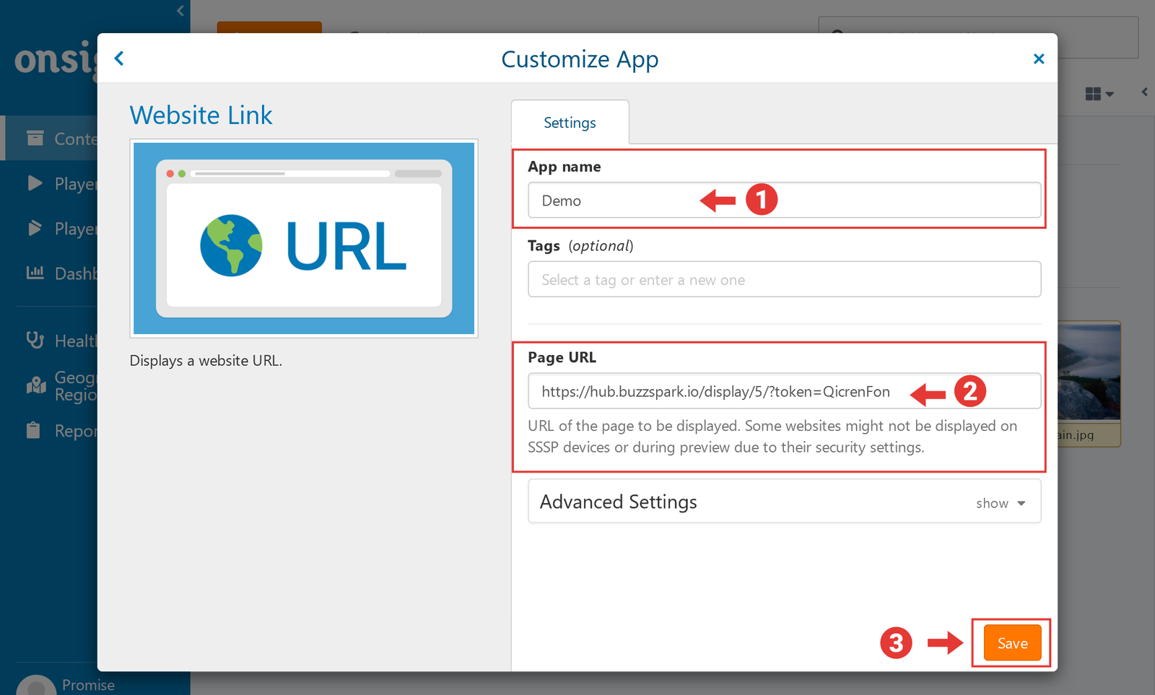This screenshot has height=695, width=1155.
Task: Close the Customize App dialog
Action: 1038,59
